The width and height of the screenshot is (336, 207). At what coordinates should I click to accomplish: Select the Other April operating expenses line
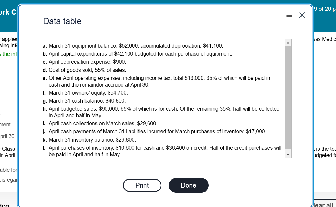click(x=156, y=81)
